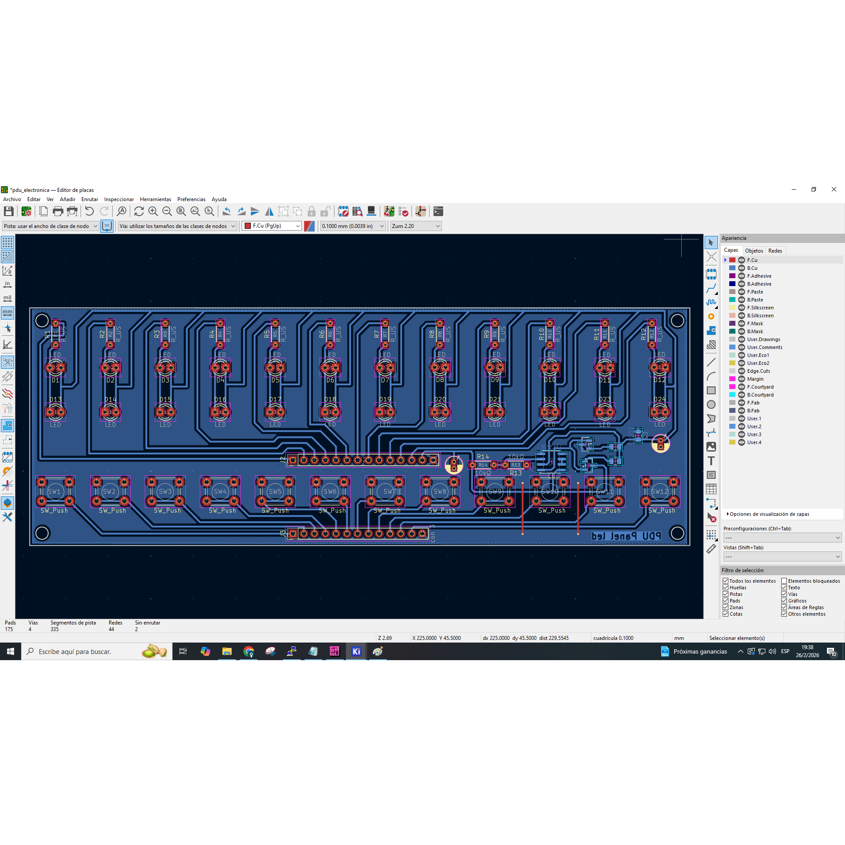
Task: Click the Zoom in magnifier icon
Action: (x=153, y=211)
